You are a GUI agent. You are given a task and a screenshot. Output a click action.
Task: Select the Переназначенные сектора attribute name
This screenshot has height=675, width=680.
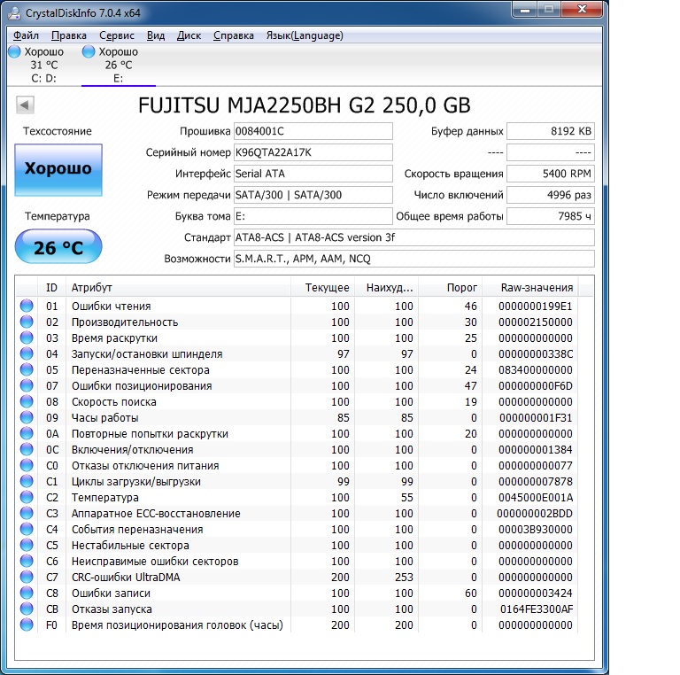141,370
